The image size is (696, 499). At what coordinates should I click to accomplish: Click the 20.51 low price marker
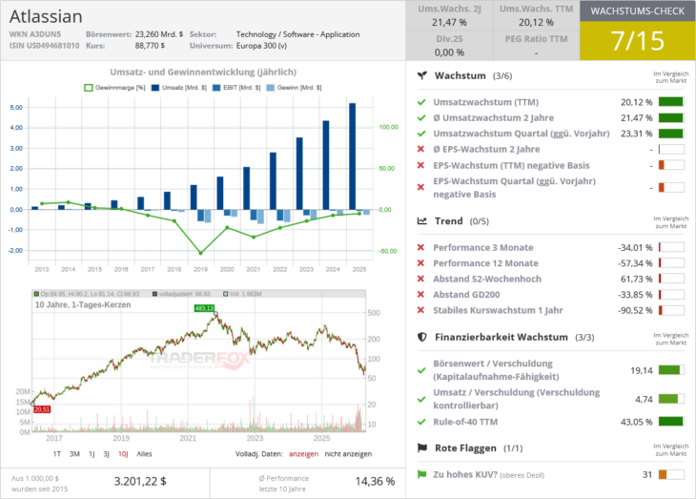pyautogui.click(x=42, y=409)
